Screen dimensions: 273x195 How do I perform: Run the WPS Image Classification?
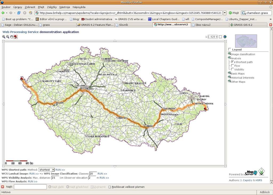coord(102,174)
